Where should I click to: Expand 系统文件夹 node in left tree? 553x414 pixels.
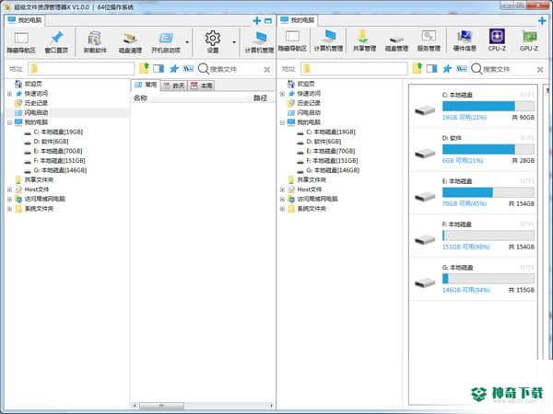9,209
